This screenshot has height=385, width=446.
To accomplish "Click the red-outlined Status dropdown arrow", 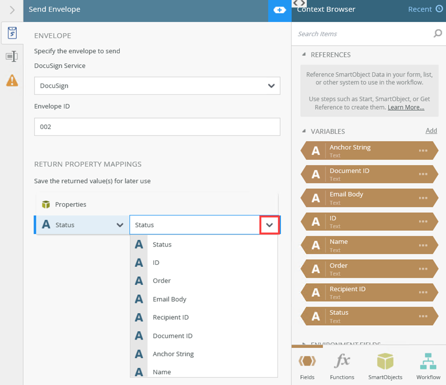I will point(270,225).
